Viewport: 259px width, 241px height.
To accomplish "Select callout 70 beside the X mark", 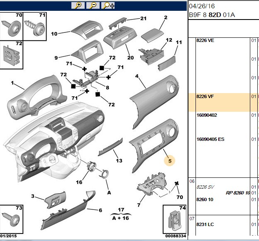I will pyautogui.click(x=180, y=197).
